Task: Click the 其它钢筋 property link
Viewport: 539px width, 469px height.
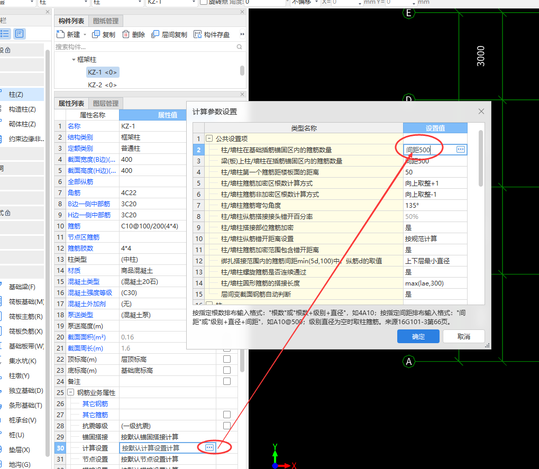Action: click(95, 403)
